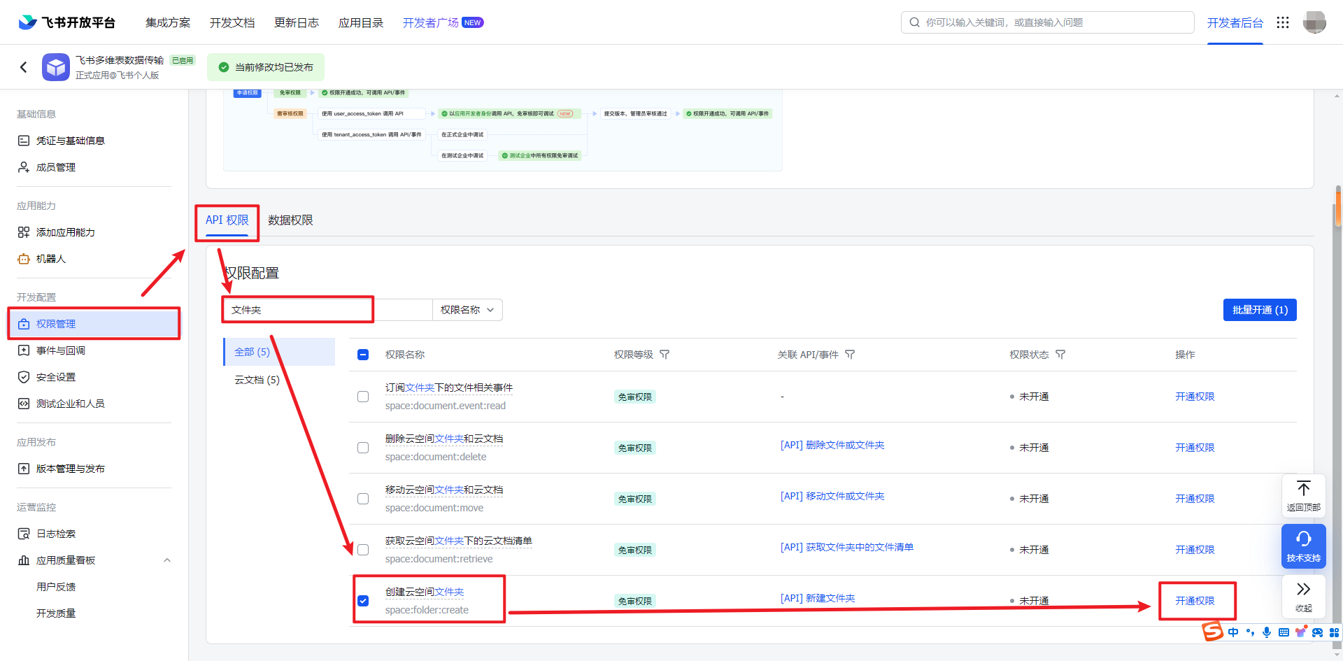Open 开发文档 in the top navigation

coord(232,22)
